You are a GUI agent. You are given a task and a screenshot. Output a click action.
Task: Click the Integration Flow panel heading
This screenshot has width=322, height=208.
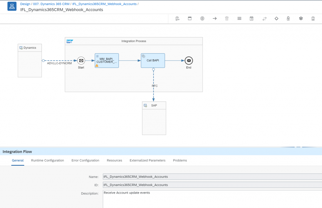17,152
